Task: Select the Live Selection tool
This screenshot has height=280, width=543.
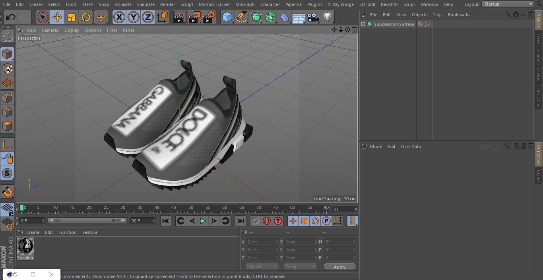Action: pyautogui.click(x=43, y=17)
